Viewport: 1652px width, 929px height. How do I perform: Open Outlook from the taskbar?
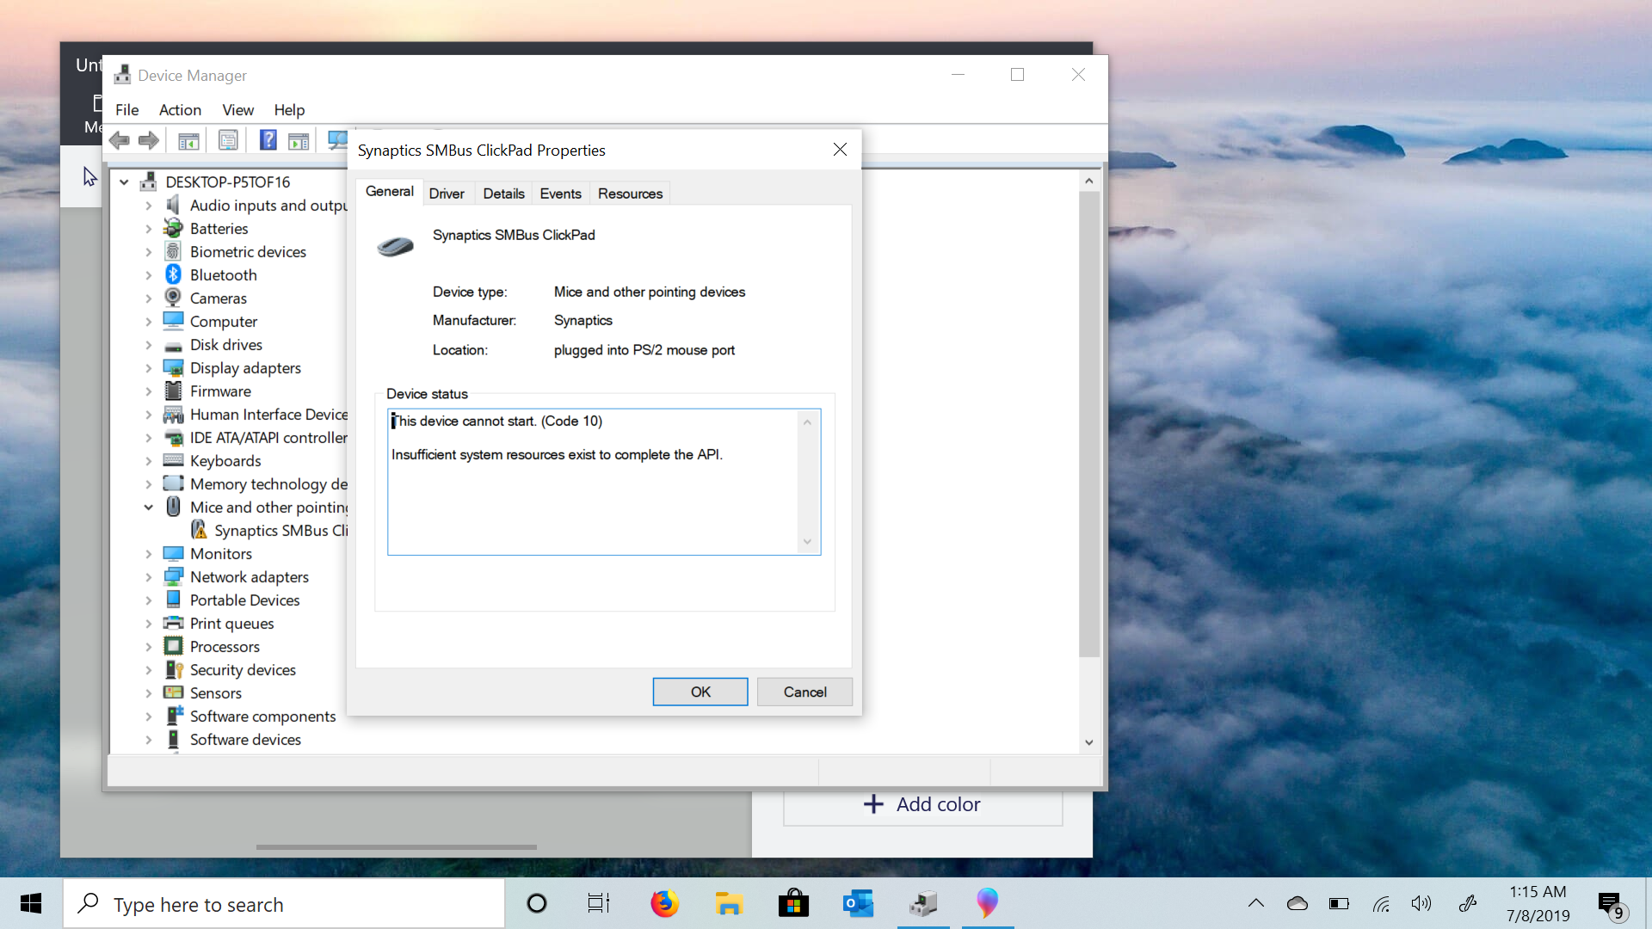(x=858, y=903)
